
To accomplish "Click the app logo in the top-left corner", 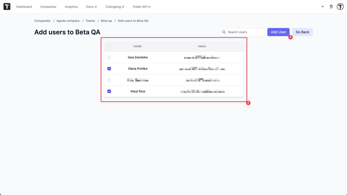I will click(7, 6).
